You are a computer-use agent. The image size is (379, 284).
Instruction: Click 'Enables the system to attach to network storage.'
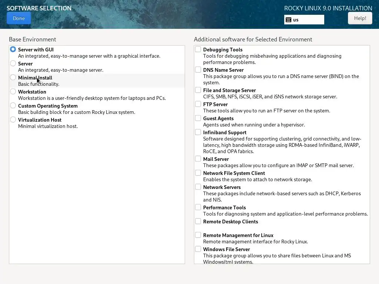pyautogui.click(x=258, y=179)
